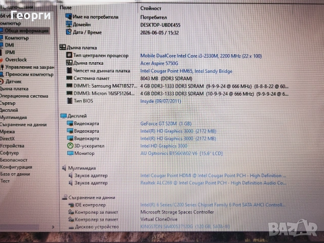Image resolution: width=324 pixels, height=243 pixels.
Task: Click the IDE контролер row icon
Action: point(71,205)
